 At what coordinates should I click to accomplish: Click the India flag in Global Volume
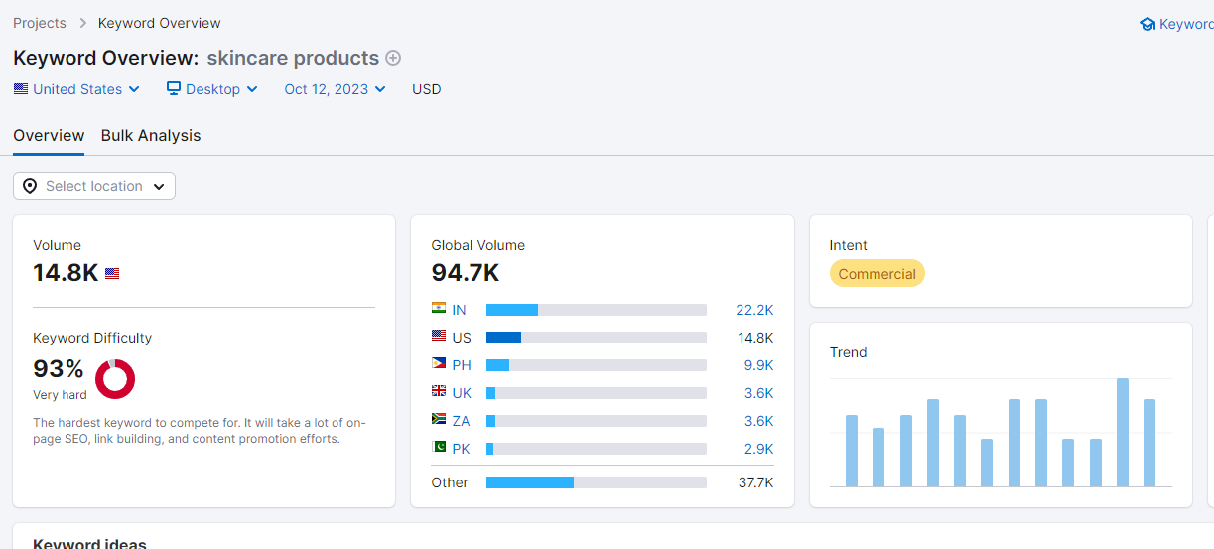439,310
